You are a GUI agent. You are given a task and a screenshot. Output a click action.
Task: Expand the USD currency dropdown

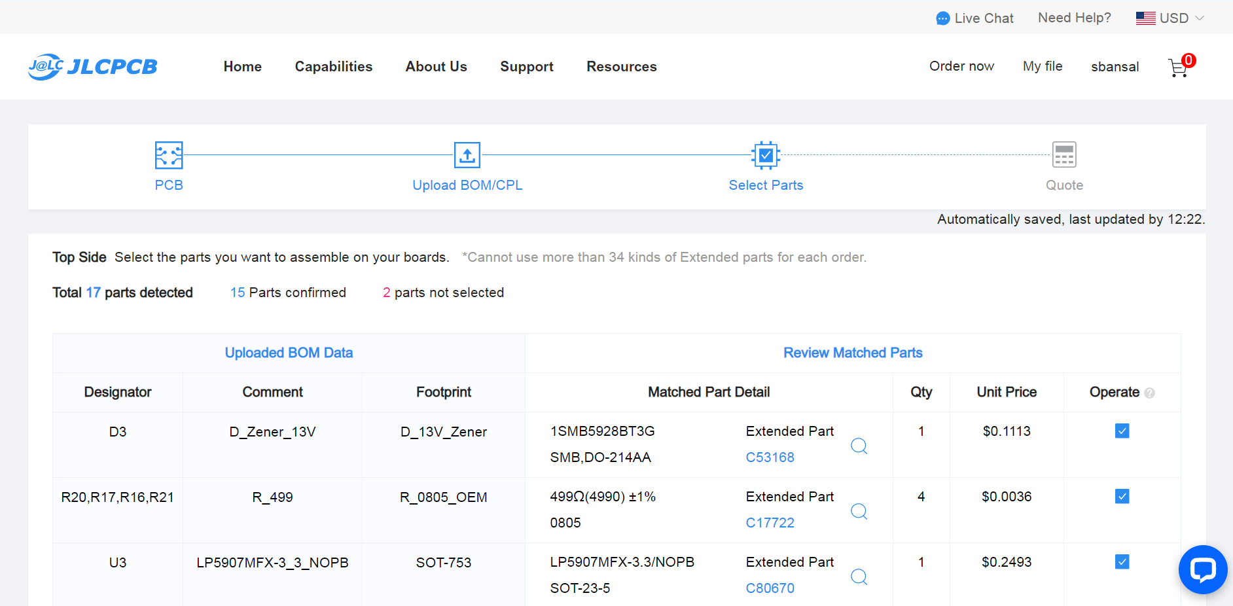(x=1170, y=18)
